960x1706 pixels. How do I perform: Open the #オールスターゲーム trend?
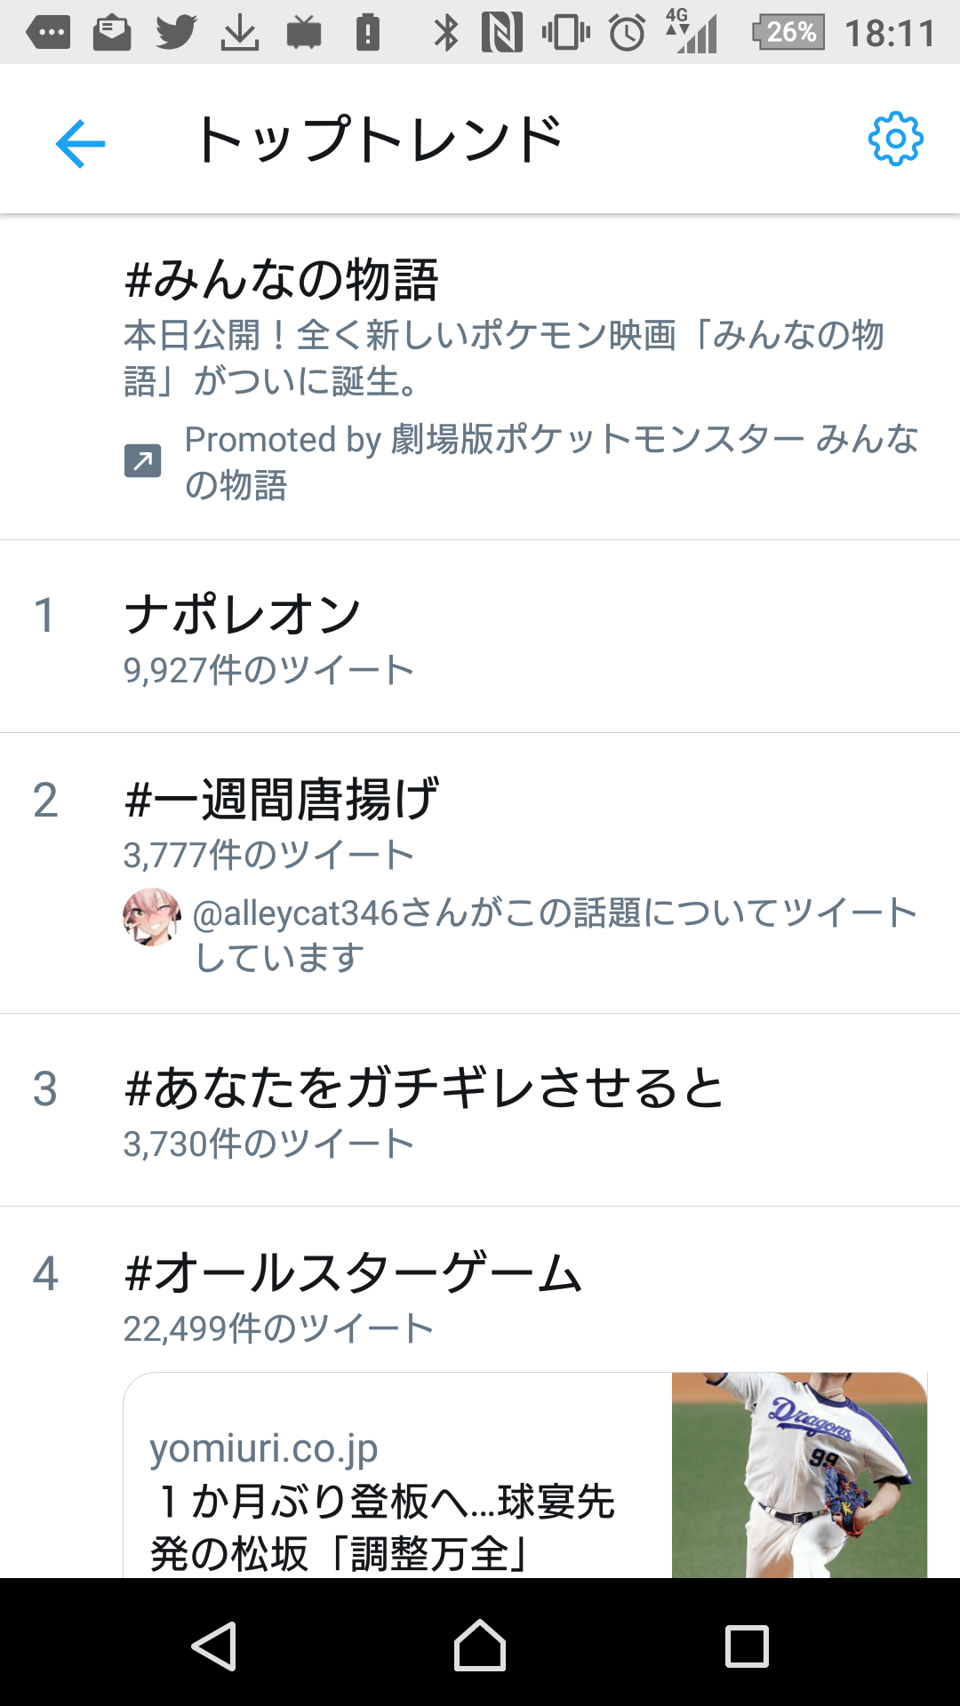[x=354, y=1272]
